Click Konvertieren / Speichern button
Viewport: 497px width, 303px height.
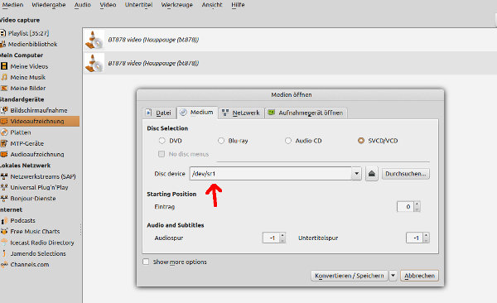point(350,276)
